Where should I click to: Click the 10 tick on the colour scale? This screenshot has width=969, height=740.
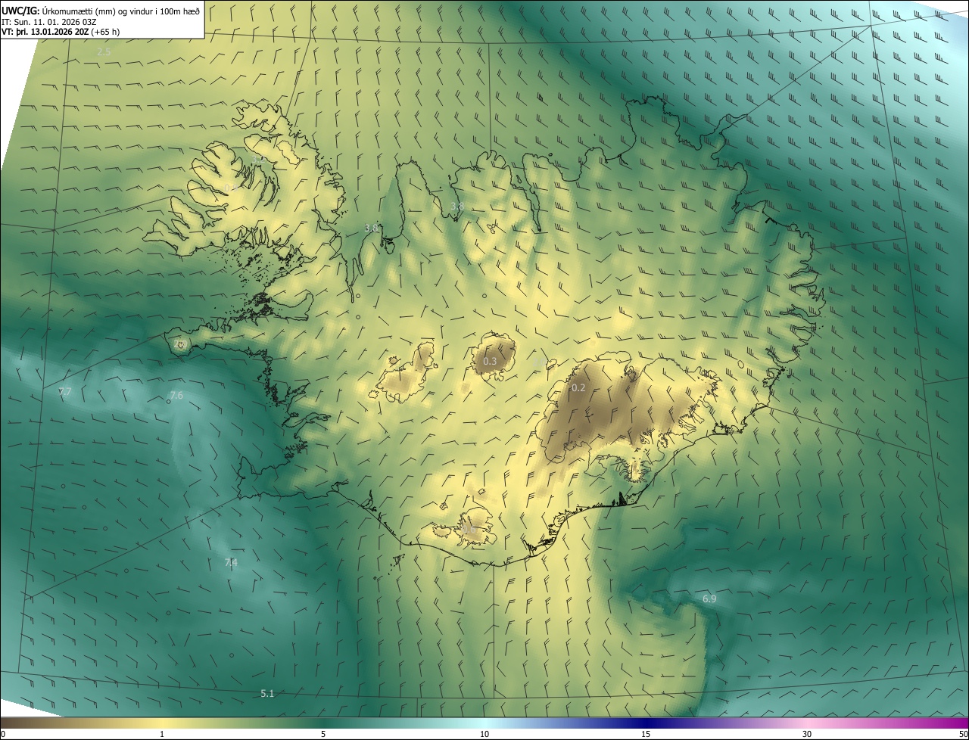coord(484,734)
